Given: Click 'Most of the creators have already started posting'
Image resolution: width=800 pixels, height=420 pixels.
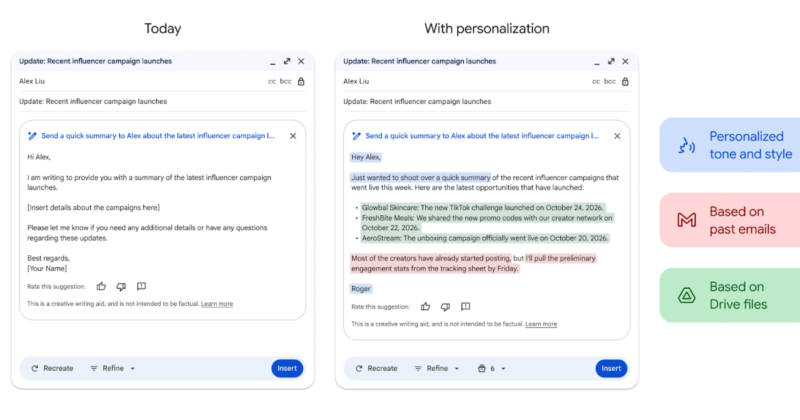Looking at the screenshot, I should pyautogui.click(x=431, y=258).
